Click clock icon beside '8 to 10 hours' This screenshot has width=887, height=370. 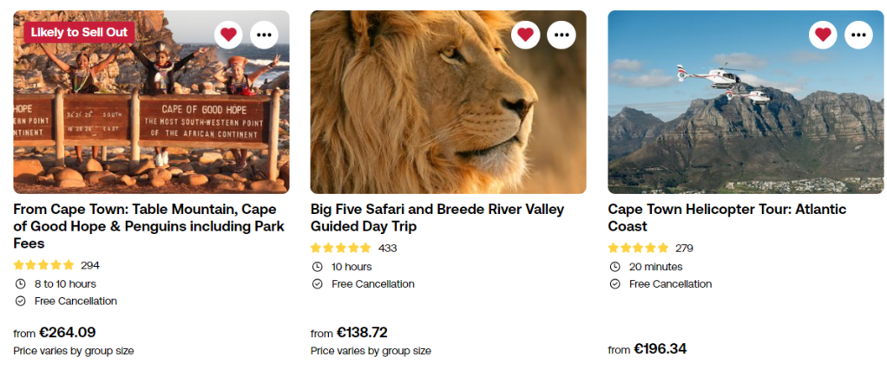[x=20, y=283]
